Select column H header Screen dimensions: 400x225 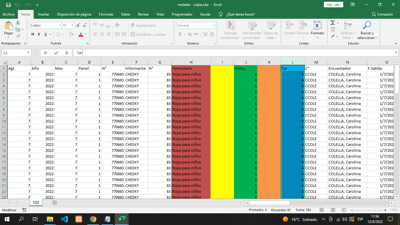tap(191, 62)
